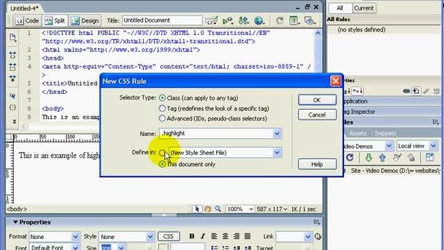This screenshot has width=444, height=250.
Task: Switch to Code view
Action: pos(27,21)
